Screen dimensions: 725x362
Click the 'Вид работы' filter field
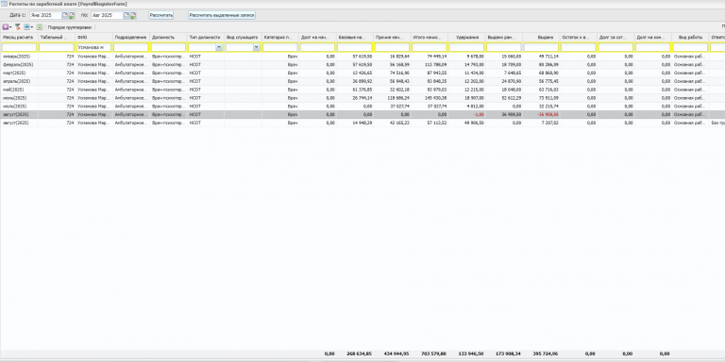(690, 47)
